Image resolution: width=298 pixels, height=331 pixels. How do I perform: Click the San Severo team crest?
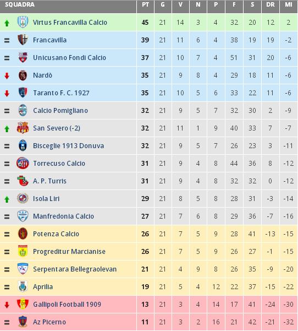[x=23, y=128]
